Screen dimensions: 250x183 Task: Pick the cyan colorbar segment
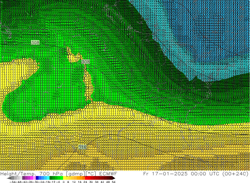48,178
